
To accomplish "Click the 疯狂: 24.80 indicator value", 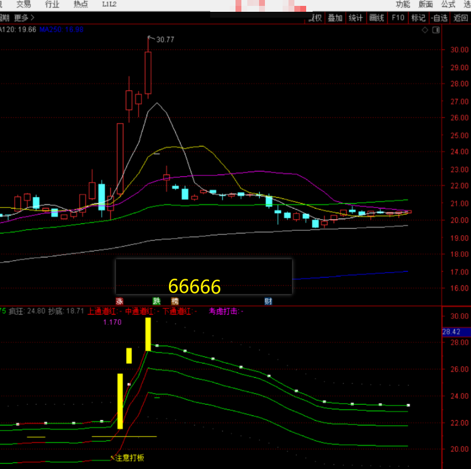I will click(x=27, y=311).
